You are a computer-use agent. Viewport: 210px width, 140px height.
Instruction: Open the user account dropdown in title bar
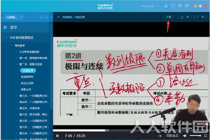click(x=149, y=6)
